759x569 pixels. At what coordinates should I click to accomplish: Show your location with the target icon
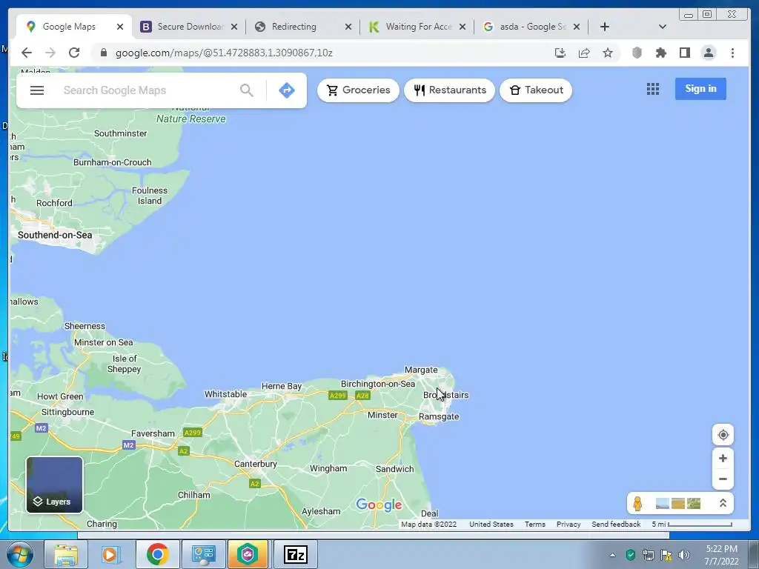(723, 435)
